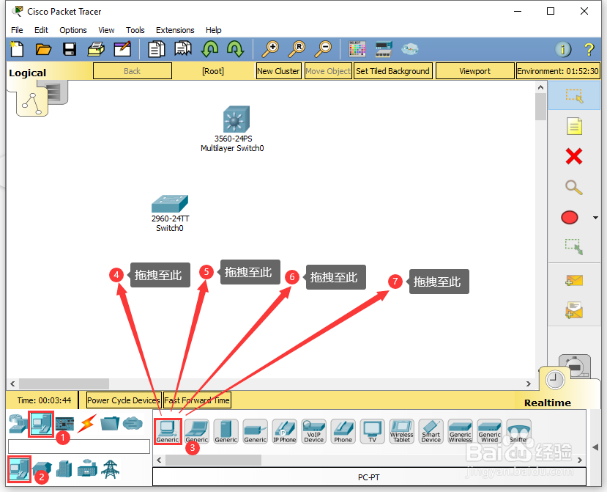607x492 pixels.
Task: Click the Copy icon
Action: tap(157, 49)
